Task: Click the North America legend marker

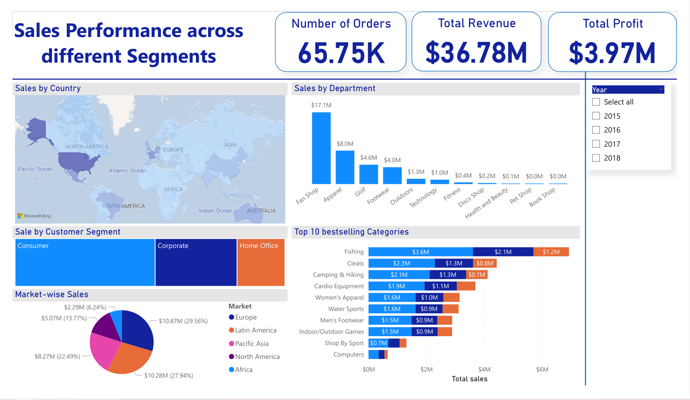Action: (232, 357)
